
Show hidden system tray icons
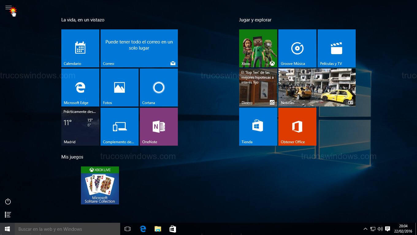365,229
